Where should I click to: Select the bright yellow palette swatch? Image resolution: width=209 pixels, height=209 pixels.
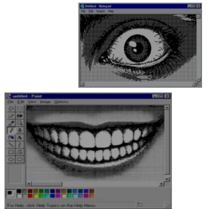[x=36, y=196]
